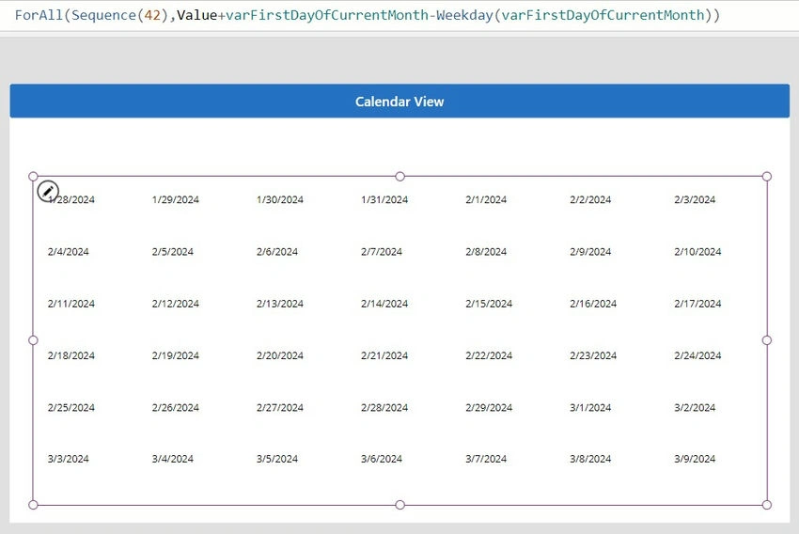
Task: Click the 2/8/2024 date cell
Action: [486, 252]
